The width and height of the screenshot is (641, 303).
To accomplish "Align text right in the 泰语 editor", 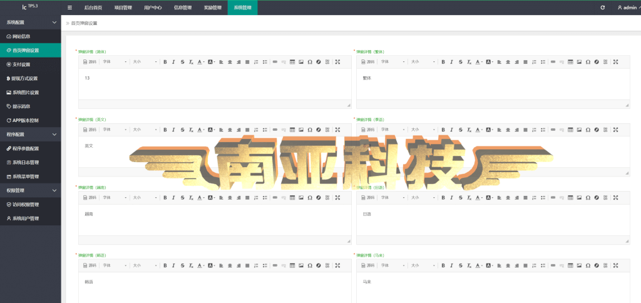I will click(x=516, y=130).
